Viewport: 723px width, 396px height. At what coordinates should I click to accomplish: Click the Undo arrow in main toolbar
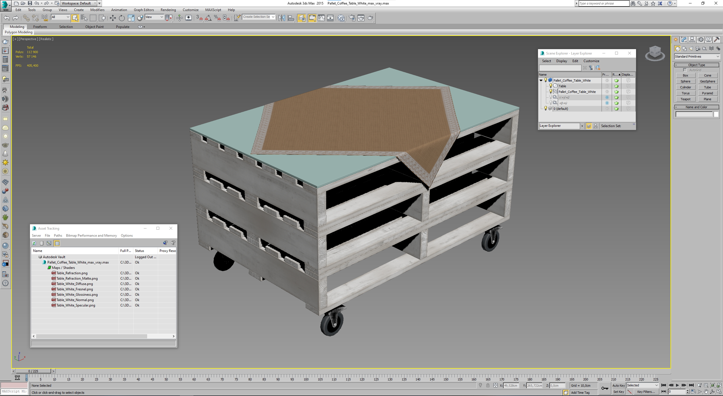(x=7, y=18)
